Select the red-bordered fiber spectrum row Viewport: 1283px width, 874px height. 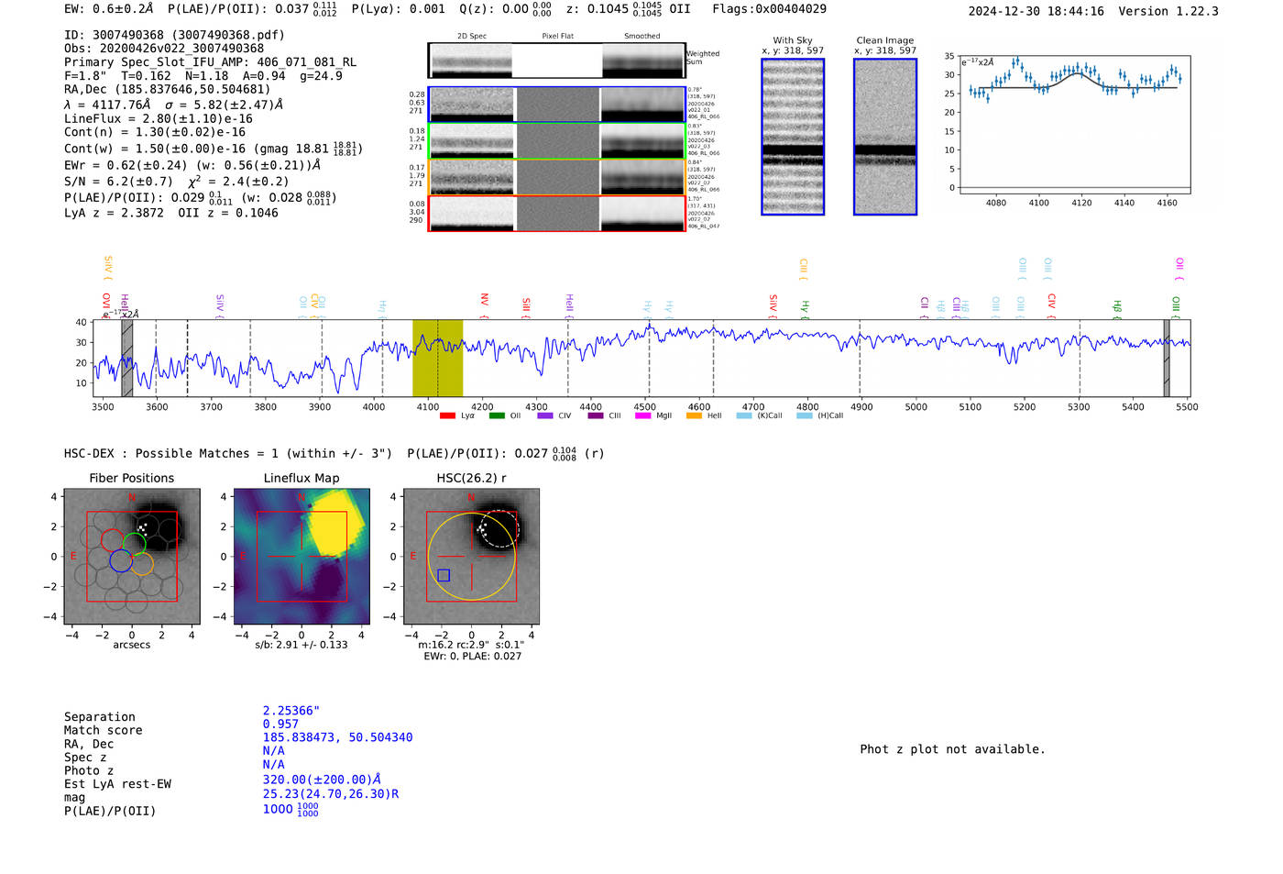click(x=557, y=214)
